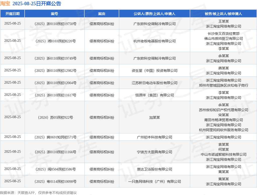Click plaintiff 宁波方太厨具有限公司
The image size is (257, 195).
click(x=154, y=152)
